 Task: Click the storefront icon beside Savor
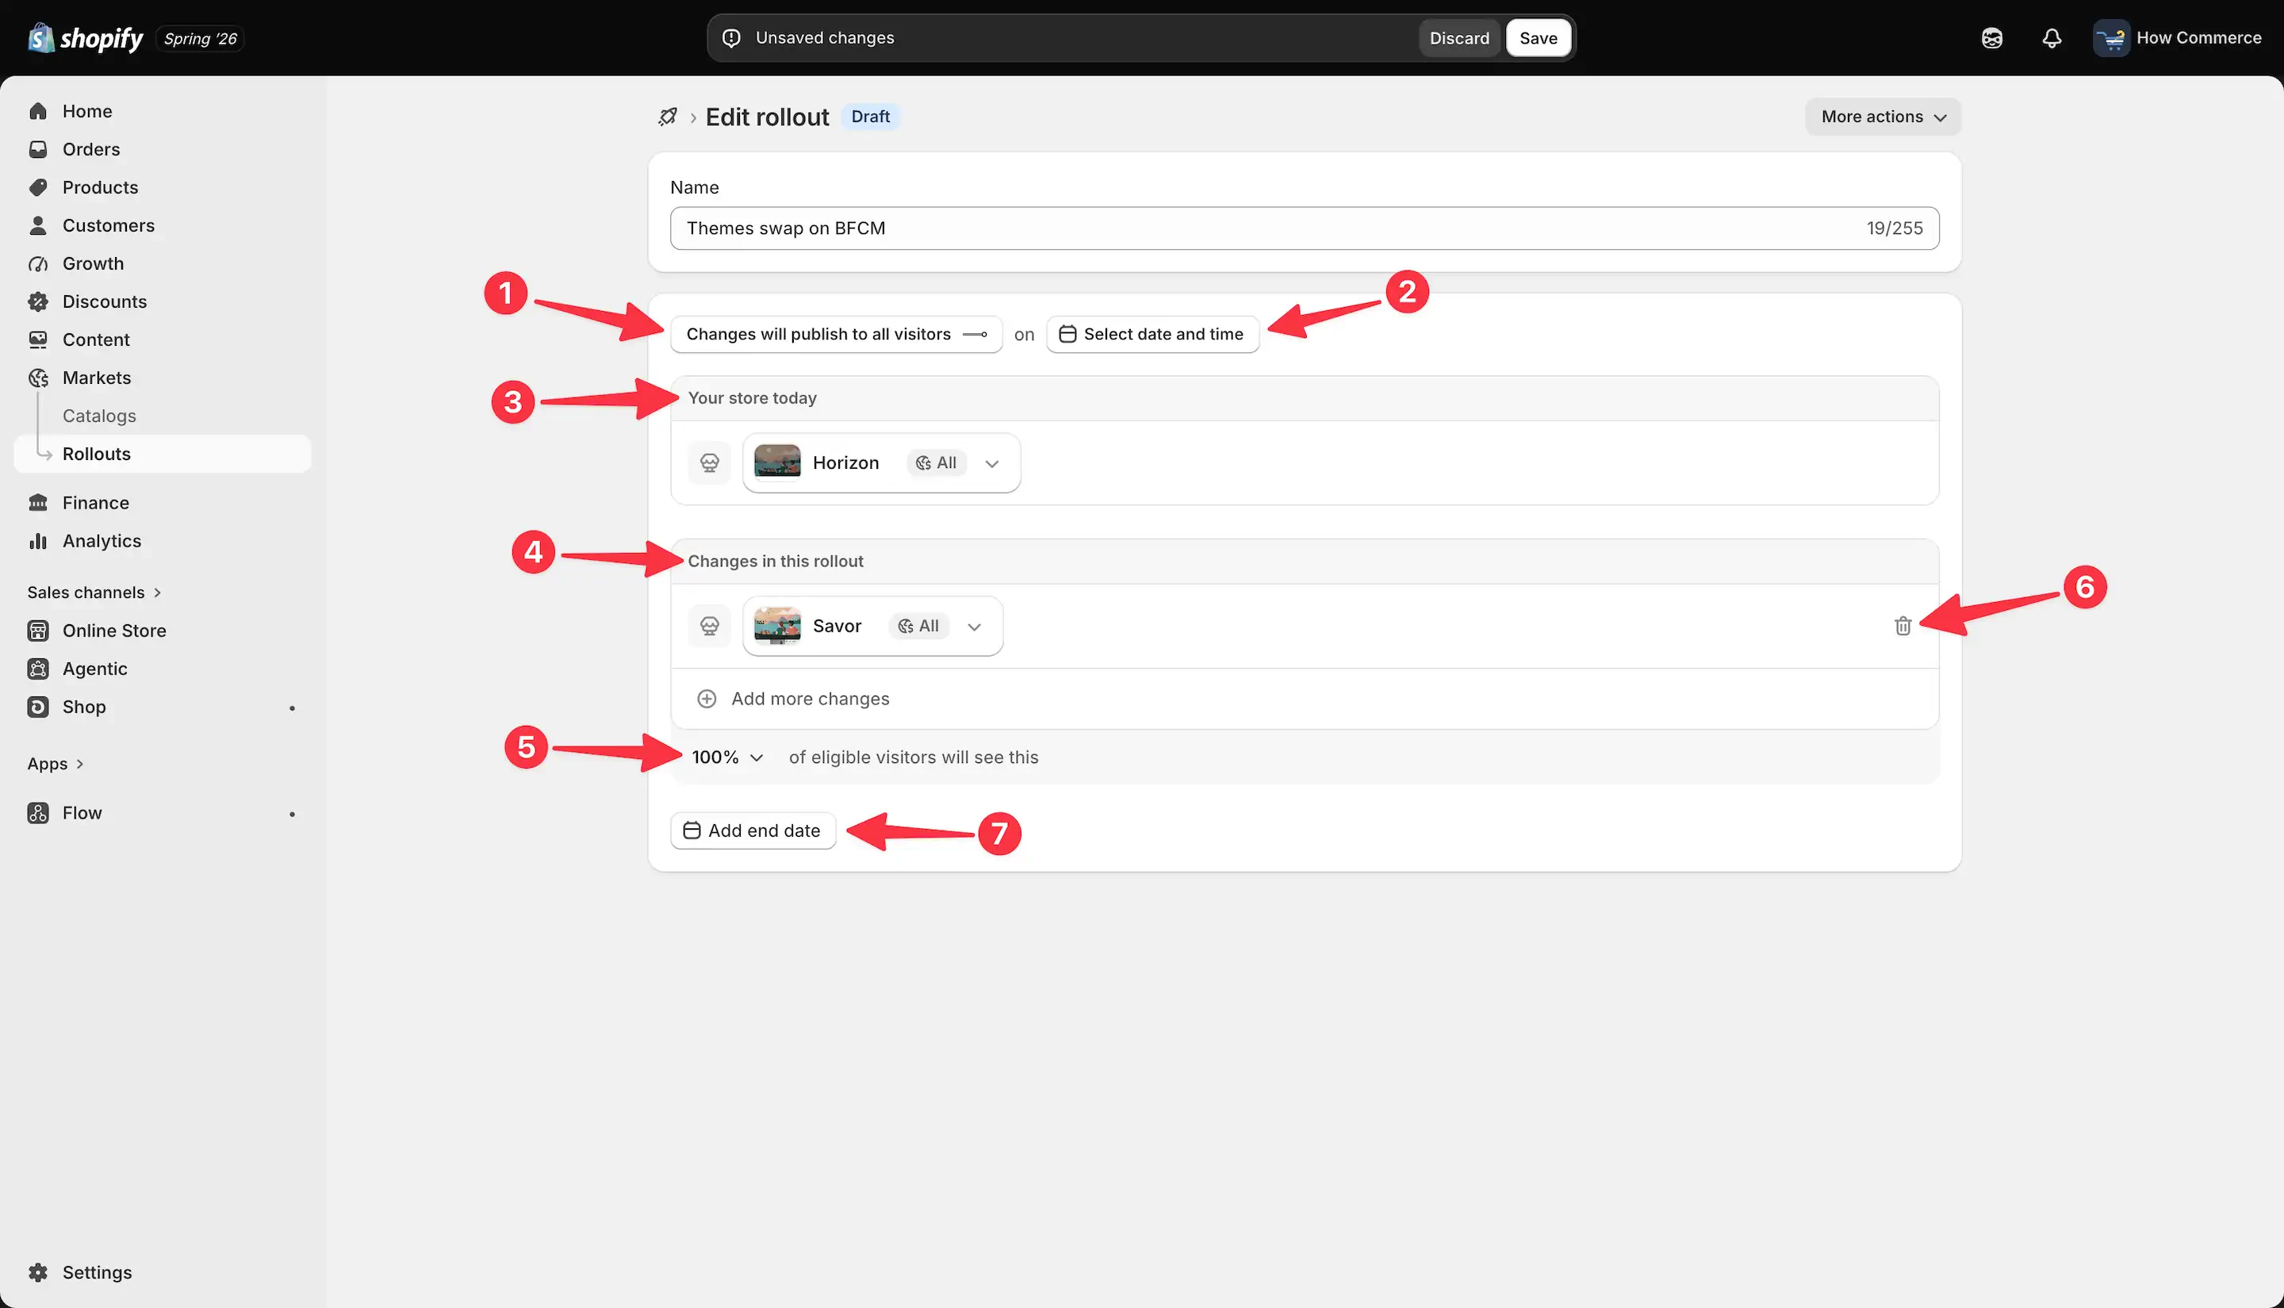pos(710,626)
